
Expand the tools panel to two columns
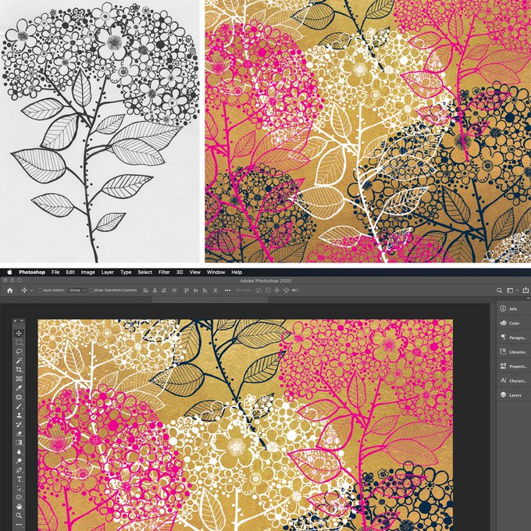[x=22, y=321]
